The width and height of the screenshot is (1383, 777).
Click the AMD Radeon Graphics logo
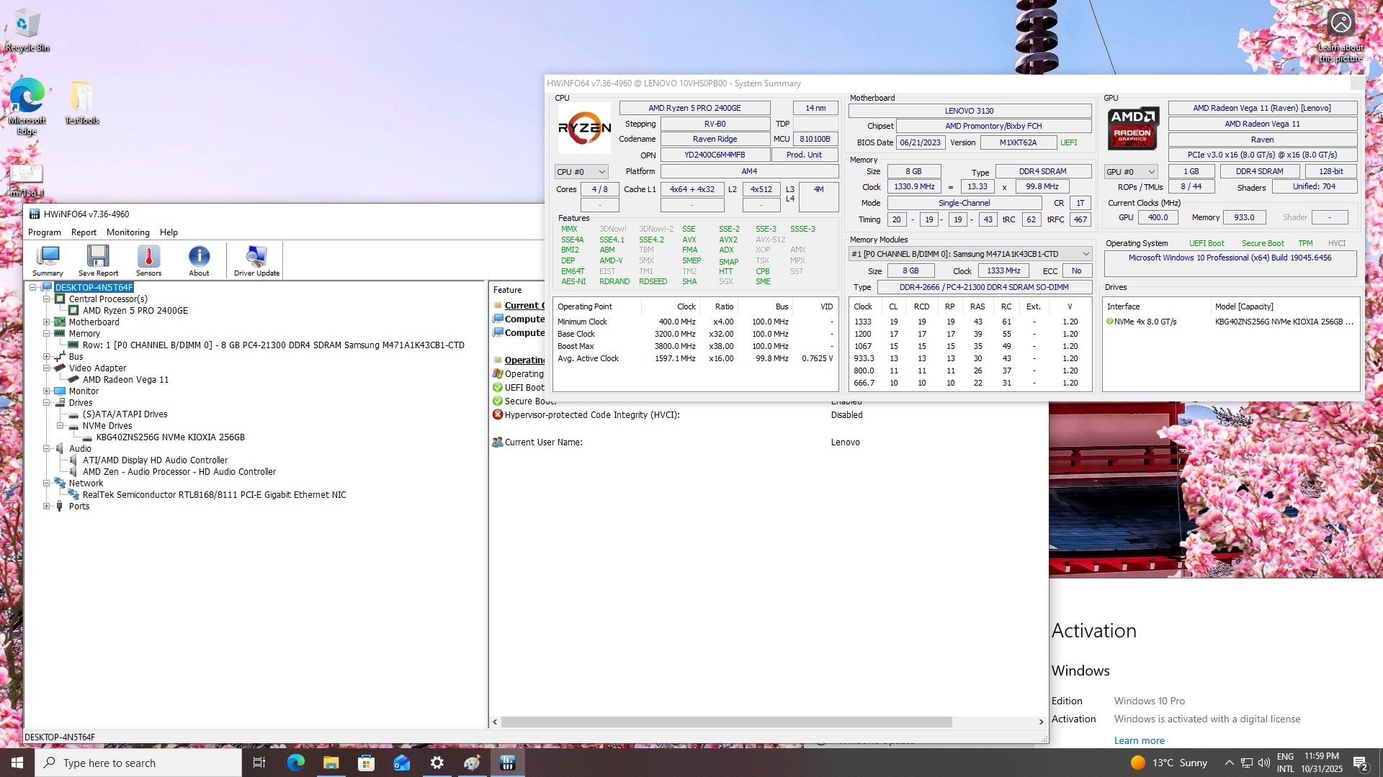[1132, 128]
